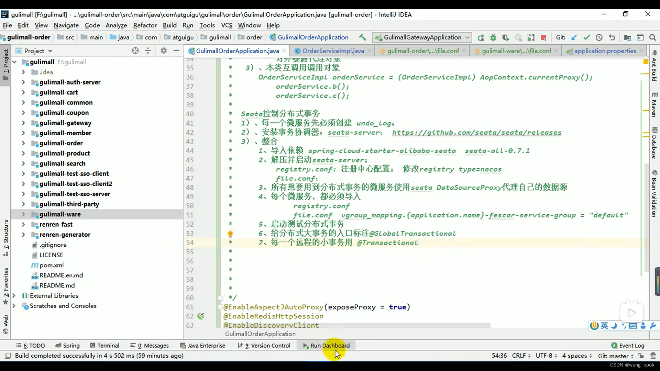This screenshot has width=660, height=371.
Task: Open Ant Build tool window
Action: click(x=654, y=66)
